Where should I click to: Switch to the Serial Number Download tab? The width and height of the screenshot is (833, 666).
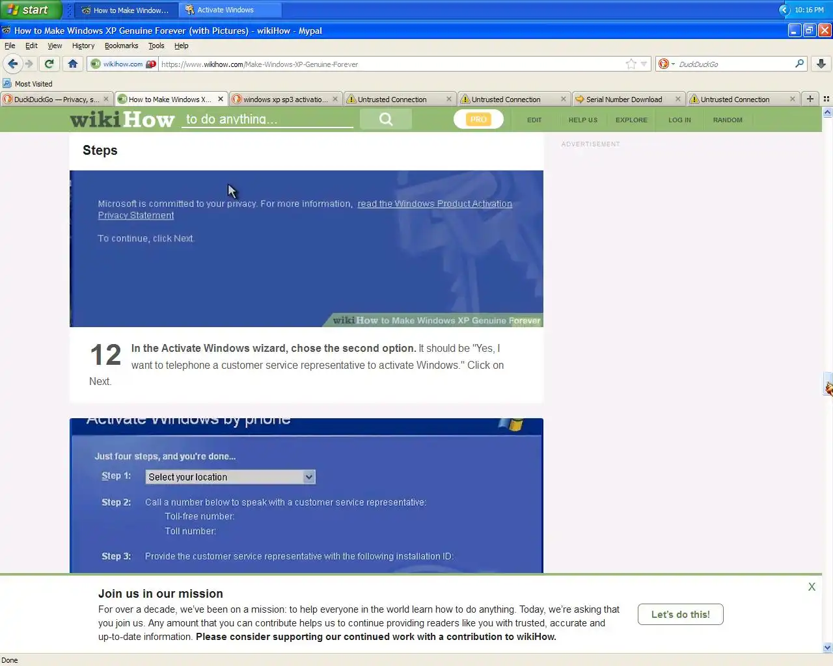point(628,99)
